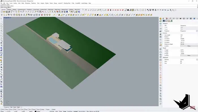Open the Projection dropdown arrow

[x=197, y=31]
